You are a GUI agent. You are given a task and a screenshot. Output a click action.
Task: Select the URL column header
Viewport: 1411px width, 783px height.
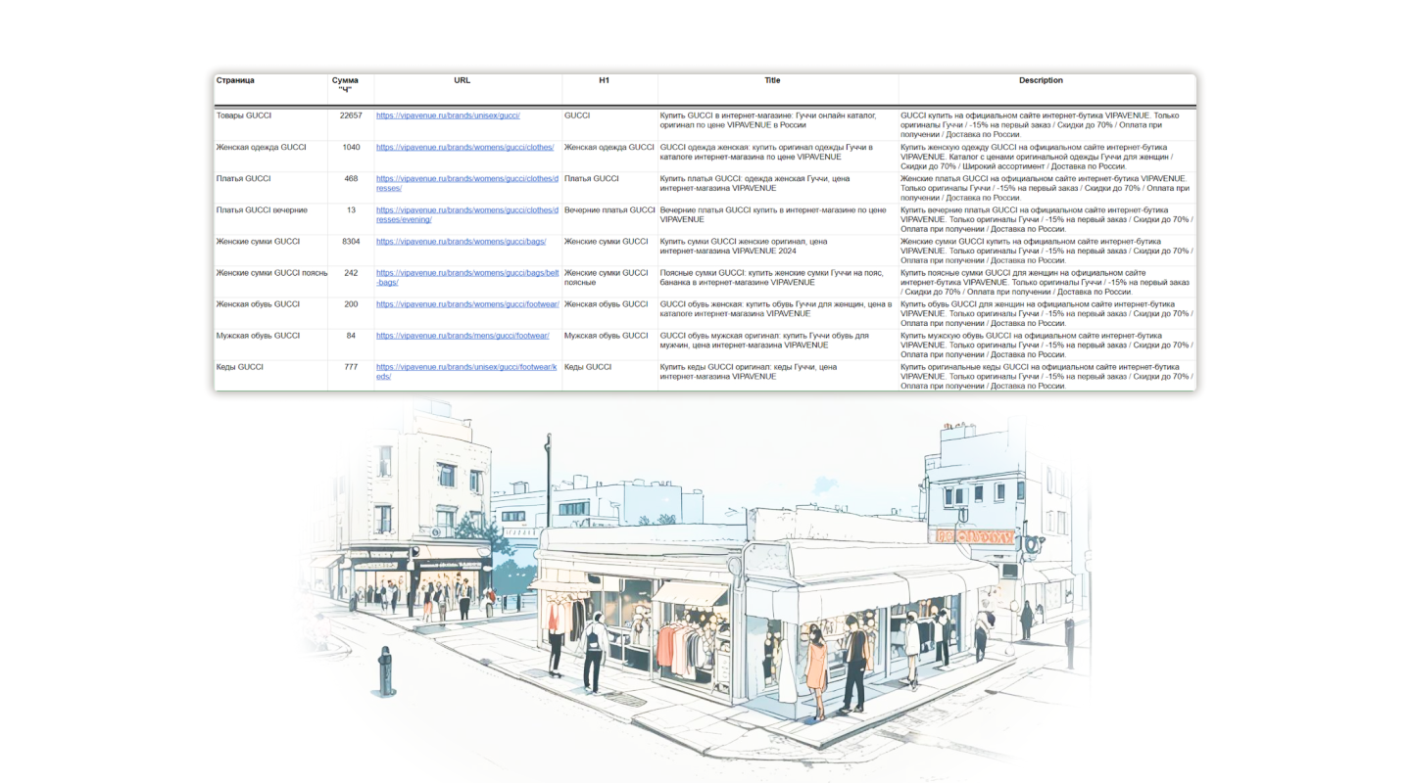pos(462,80)
